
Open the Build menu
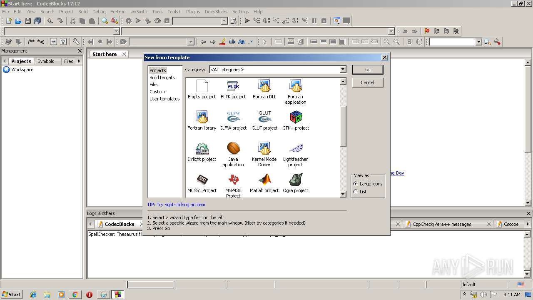pos(83,12)
